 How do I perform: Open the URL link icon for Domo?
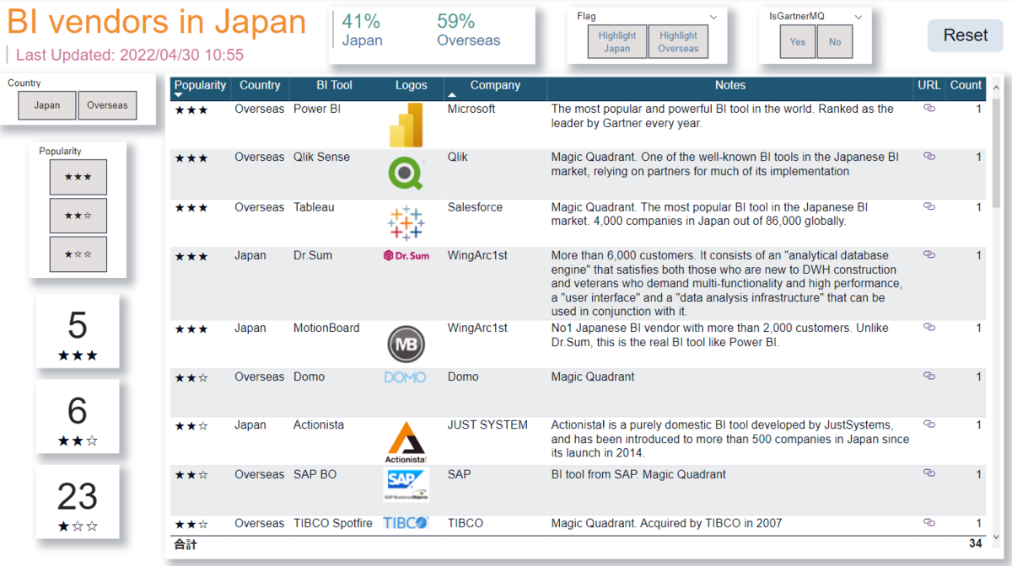click(x=929, y=376)
